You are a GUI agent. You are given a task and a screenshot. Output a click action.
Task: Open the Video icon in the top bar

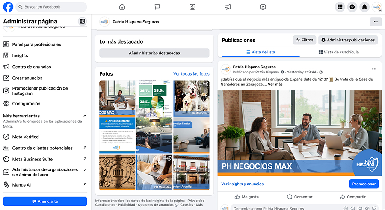[263, 7]
